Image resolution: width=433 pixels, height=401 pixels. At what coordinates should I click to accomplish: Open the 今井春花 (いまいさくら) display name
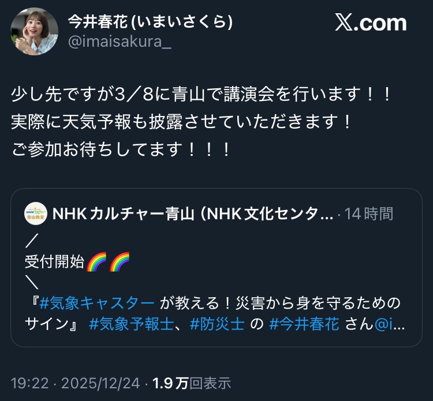[150, 22]
